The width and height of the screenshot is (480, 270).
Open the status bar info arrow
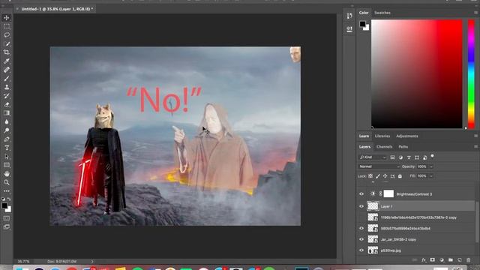[x=92, y=262]
